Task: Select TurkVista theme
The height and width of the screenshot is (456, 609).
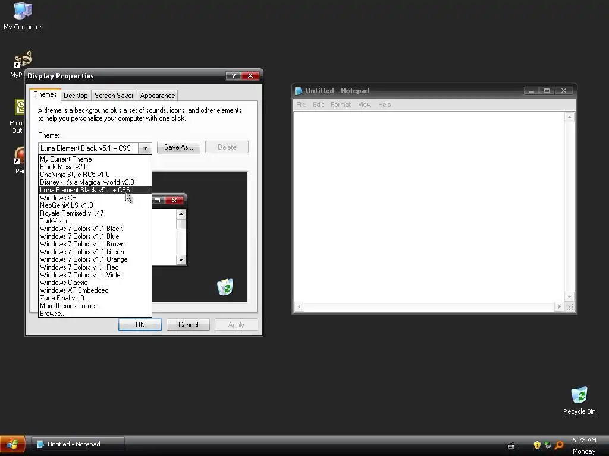Action: [x=95, y=221]
